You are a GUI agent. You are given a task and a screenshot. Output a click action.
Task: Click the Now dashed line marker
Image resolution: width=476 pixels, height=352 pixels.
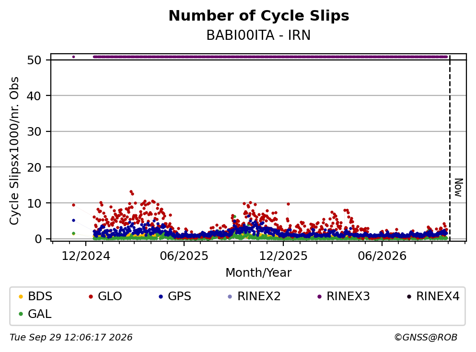(450, 148)
